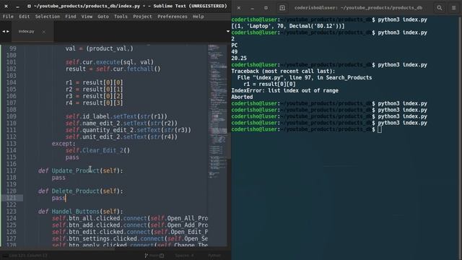
Task: Click 'self.quantity_edit_2.setText' line
Action: 128,130
